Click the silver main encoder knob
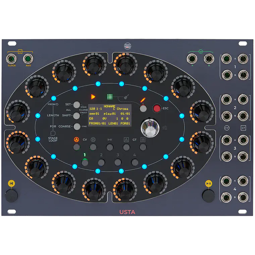 [x=150, y=128]
